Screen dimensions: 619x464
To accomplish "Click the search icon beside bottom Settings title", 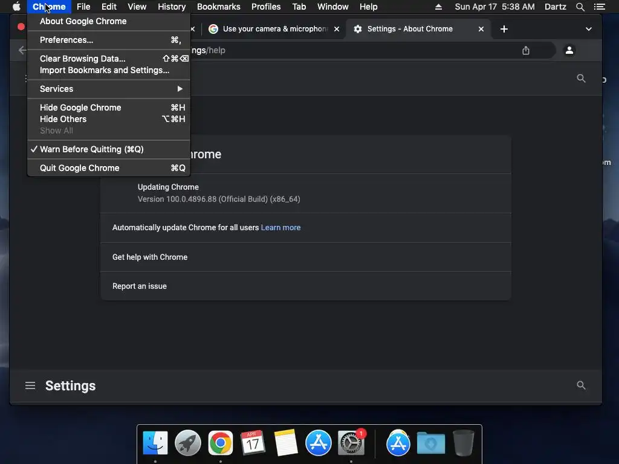I will [x=581, y=385].
